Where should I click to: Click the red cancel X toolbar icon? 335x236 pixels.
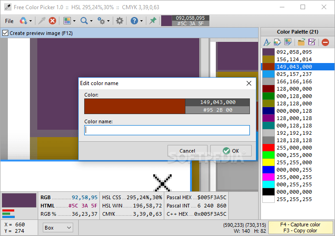52,21
